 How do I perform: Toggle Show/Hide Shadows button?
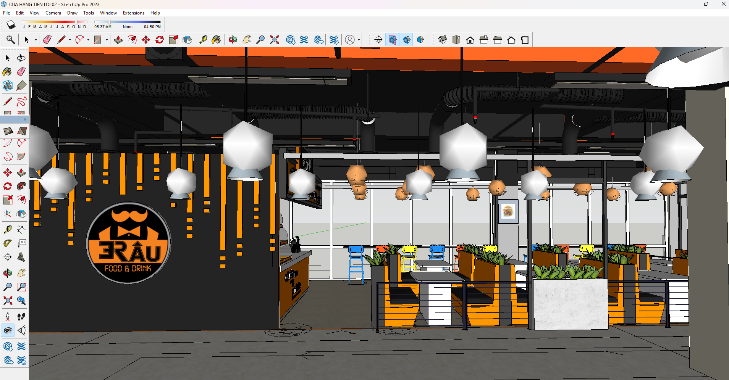tap(11, 25)
